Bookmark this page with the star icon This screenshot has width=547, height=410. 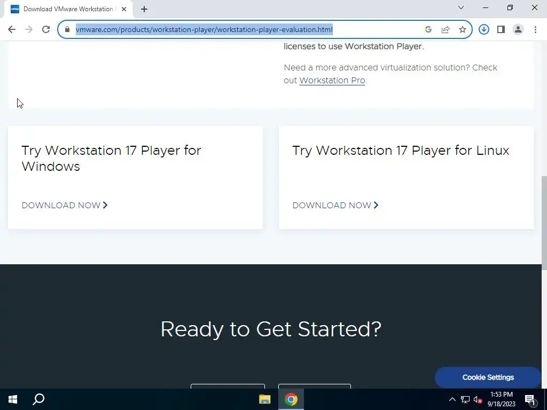coord(463,30)
